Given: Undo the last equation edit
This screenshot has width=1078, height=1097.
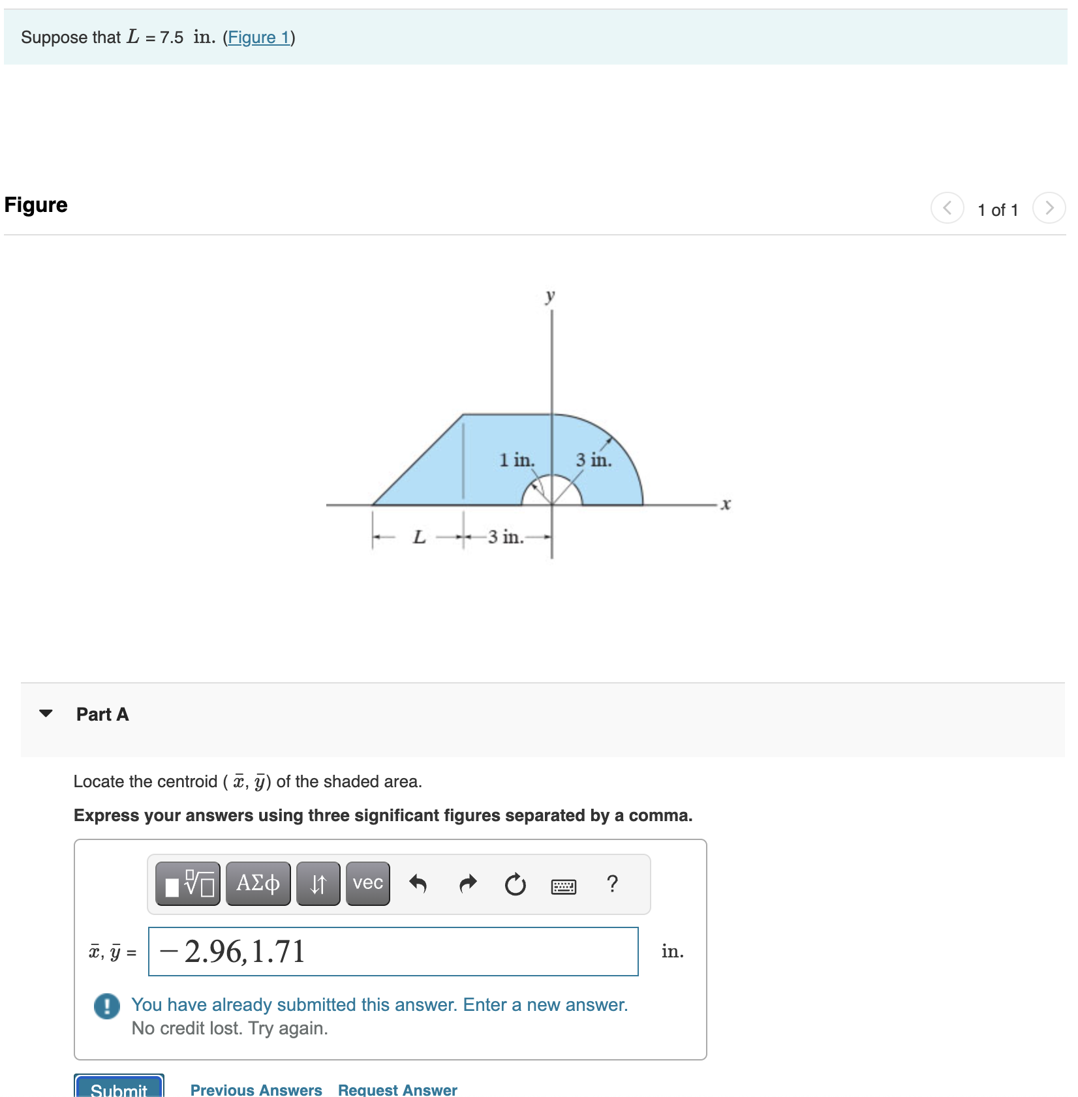Looking at the screenshot, I should click(420, 884).
